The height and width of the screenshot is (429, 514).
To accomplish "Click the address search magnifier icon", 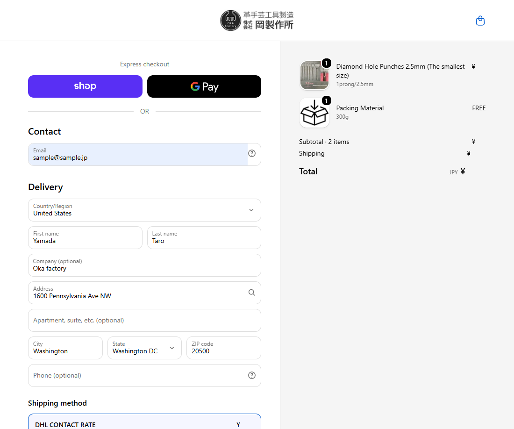I will (x=252, y=293).
